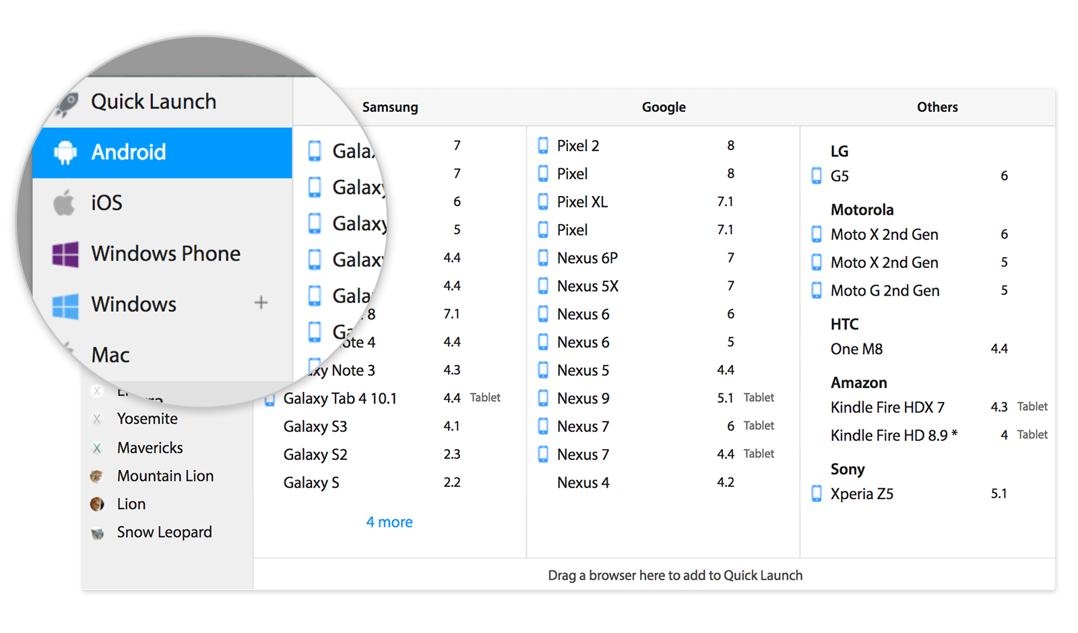The width and height of the screenshot is (1078, 633).
Task: Click the Lion OS icon
Action: (x=97, y=504)
